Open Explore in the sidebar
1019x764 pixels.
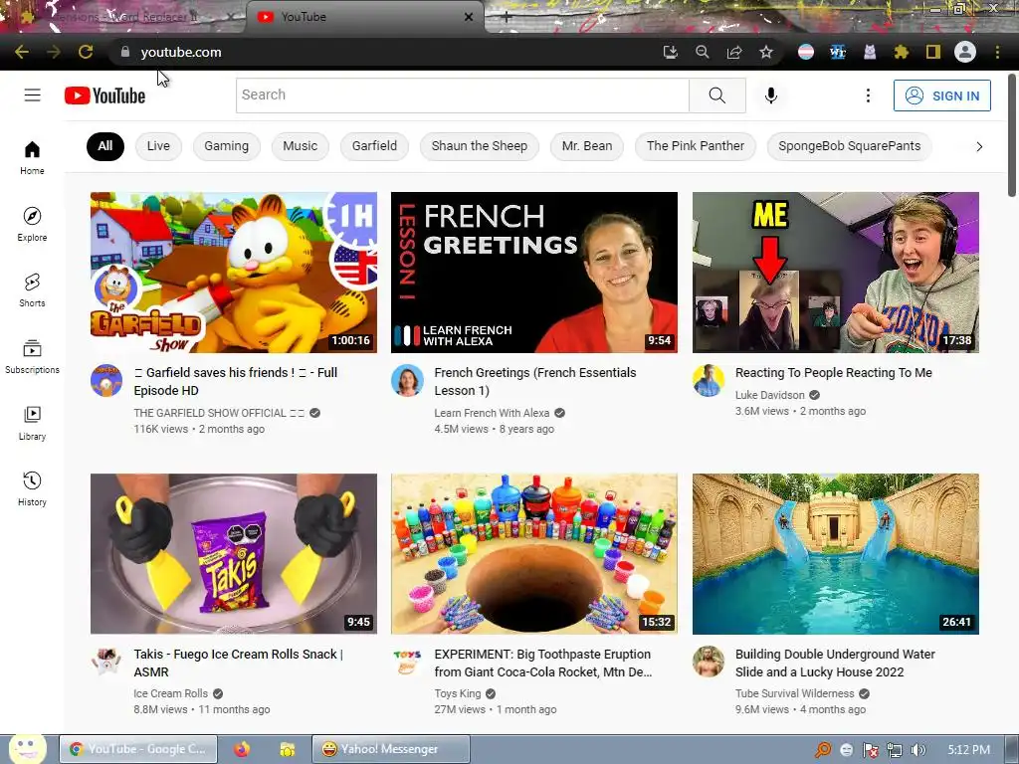32,224
